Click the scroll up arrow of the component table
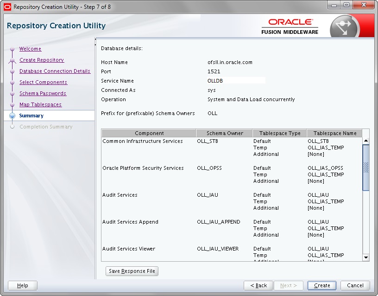378x296 pixels. pos(366,141)
